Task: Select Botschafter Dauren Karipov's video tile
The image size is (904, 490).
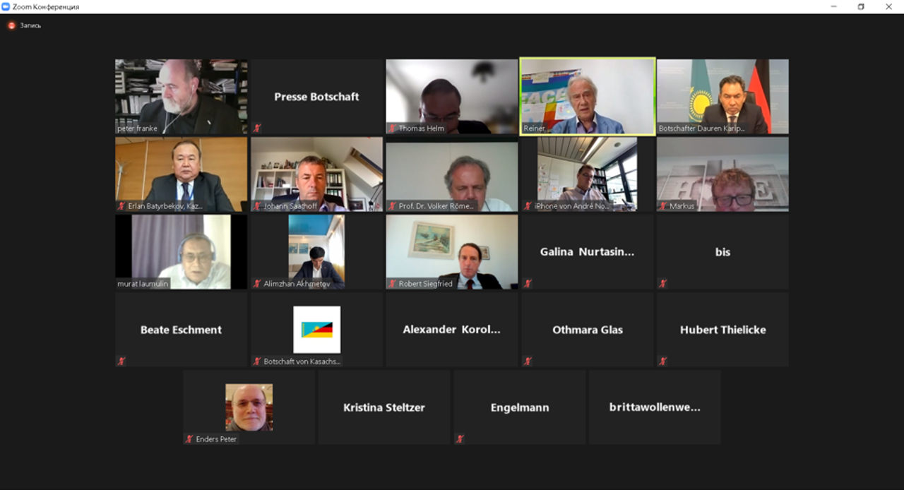Action: 722,96
